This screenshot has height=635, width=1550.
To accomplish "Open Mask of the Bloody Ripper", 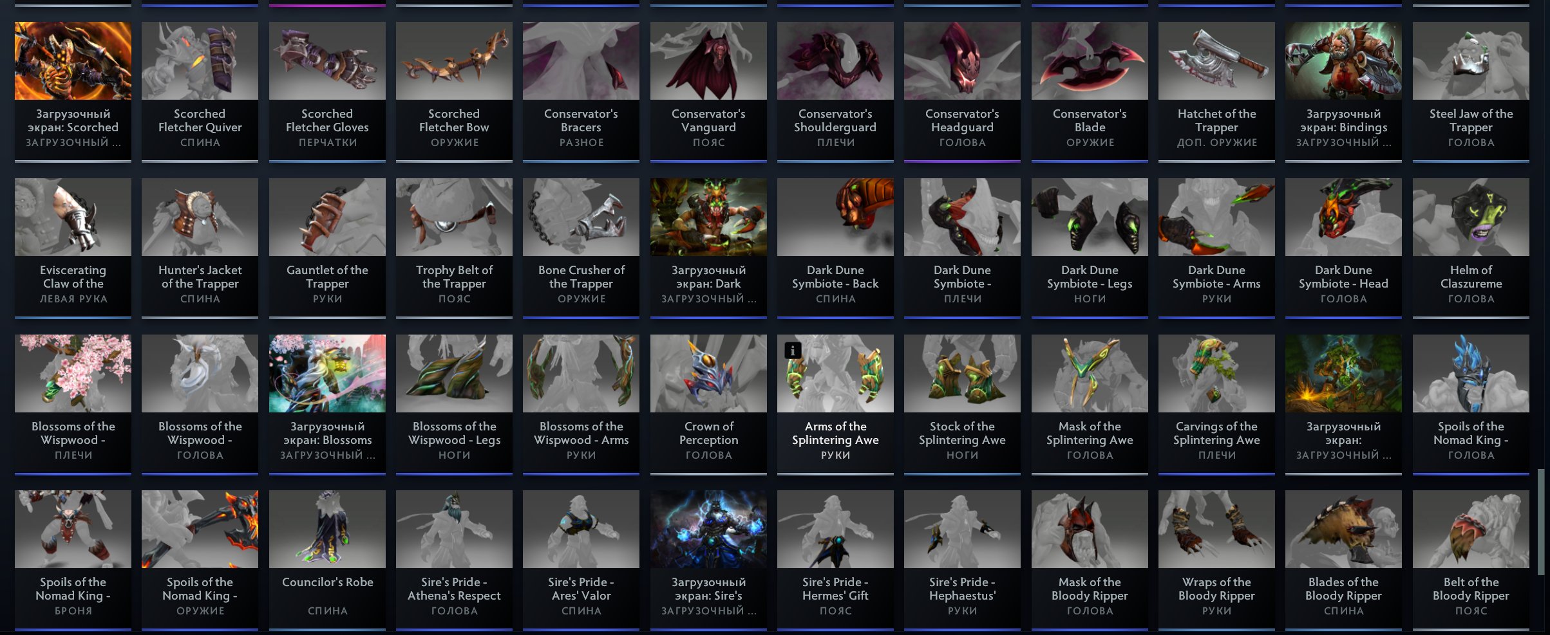I will coord(1090,560).
